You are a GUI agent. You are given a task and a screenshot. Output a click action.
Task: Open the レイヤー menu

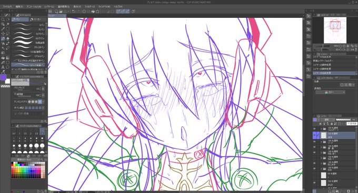click(49, 7)
